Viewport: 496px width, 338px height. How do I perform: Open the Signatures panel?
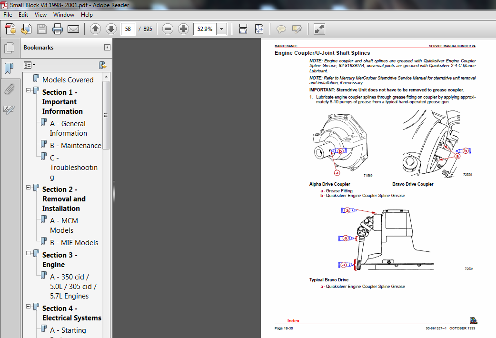(x=9, y=110)
